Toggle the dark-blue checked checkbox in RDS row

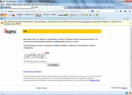point(99,18)
